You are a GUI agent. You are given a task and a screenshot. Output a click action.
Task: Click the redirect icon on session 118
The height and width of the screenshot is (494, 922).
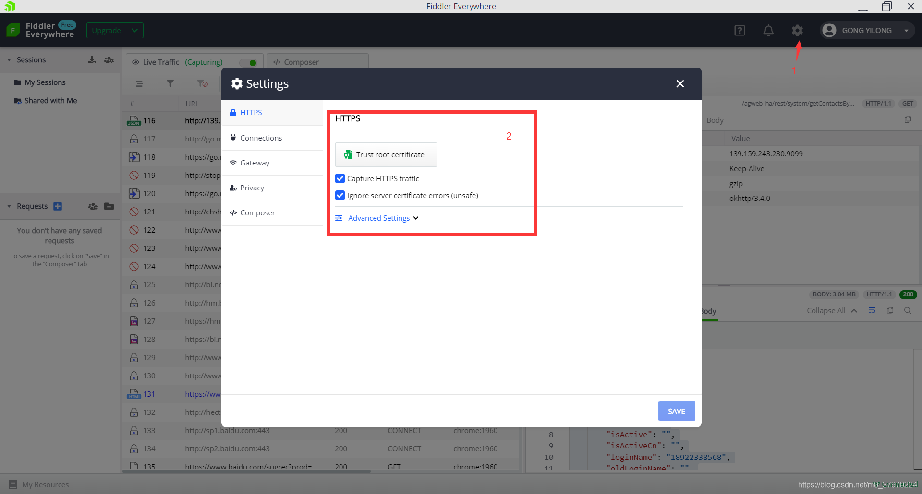click(x=134, y=157)
